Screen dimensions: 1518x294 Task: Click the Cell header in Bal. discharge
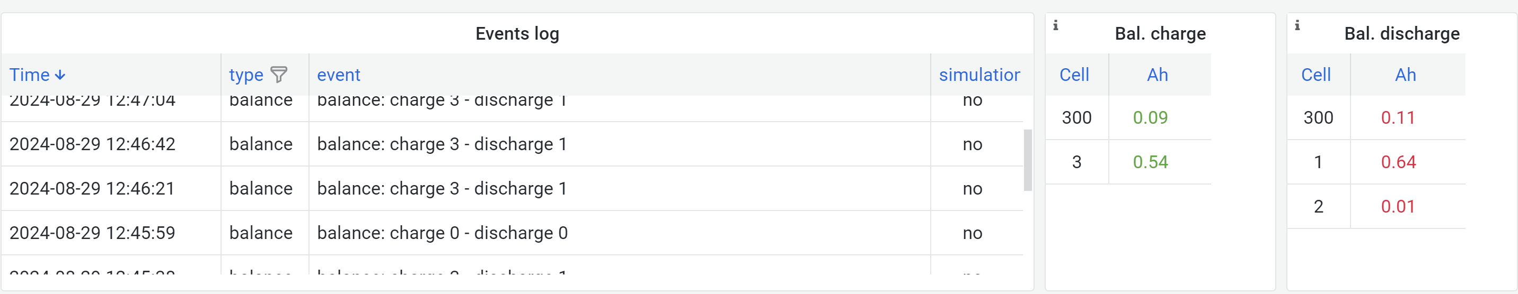1316,75
